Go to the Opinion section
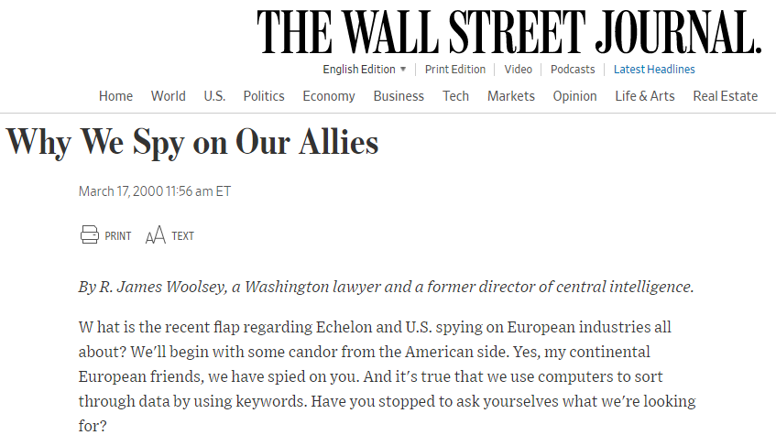 [574, 96]
